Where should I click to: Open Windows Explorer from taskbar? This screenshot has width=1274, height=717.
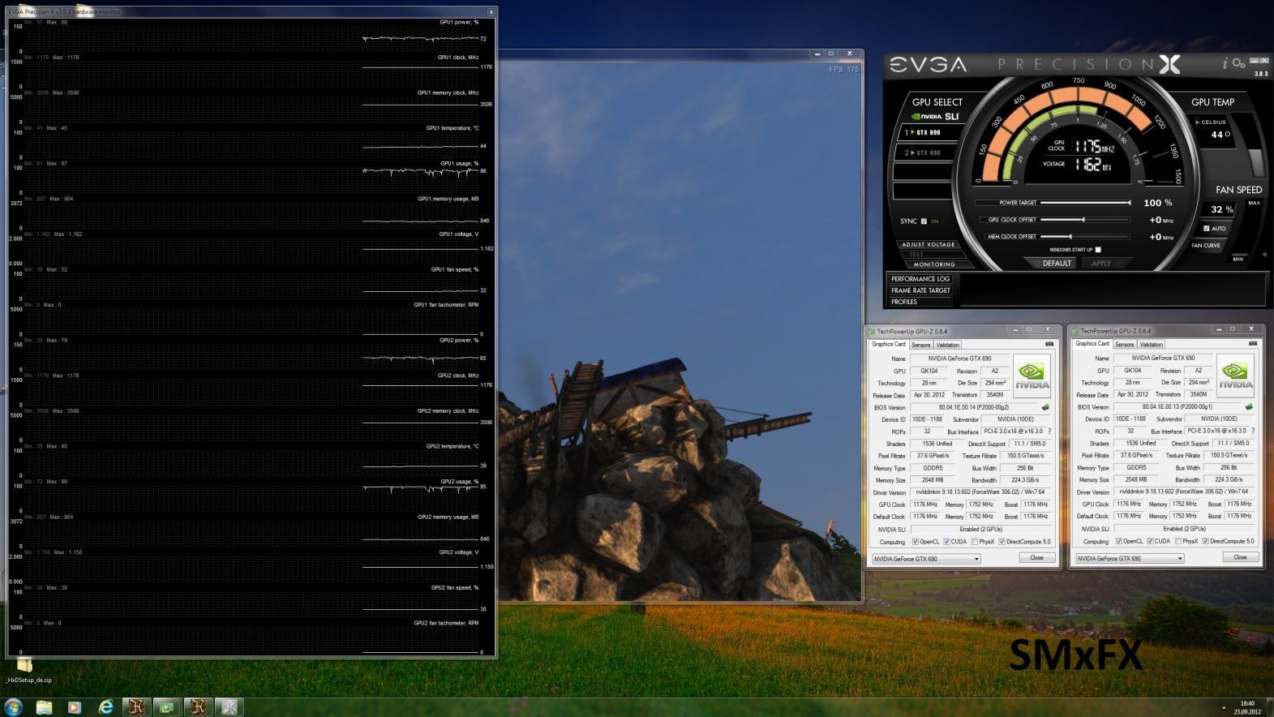pos(44,707)
